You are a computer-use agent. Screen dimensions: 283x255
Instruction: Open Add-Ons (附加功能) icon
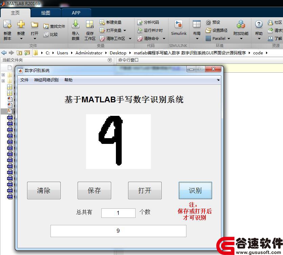click(x=241, y=24)
